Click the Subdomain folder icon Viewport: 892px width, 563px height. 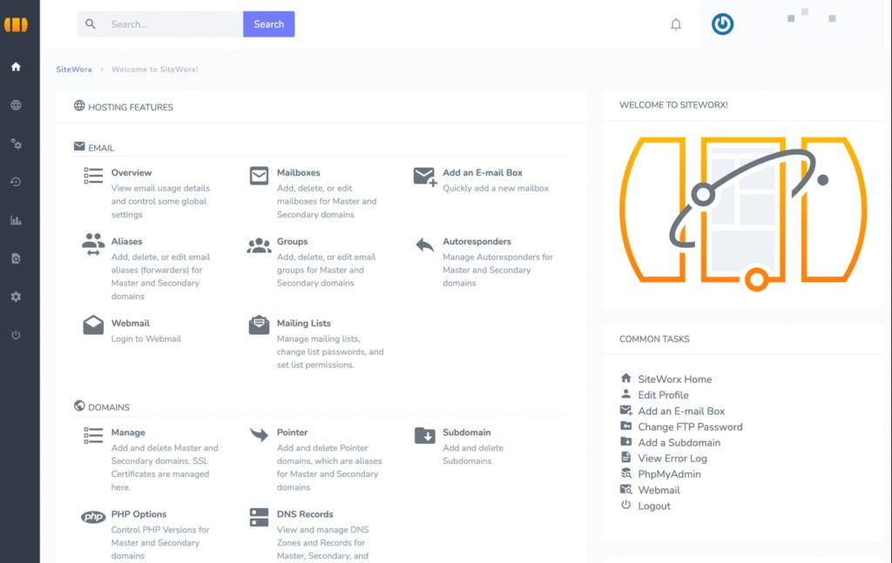[x=425, y=435]
